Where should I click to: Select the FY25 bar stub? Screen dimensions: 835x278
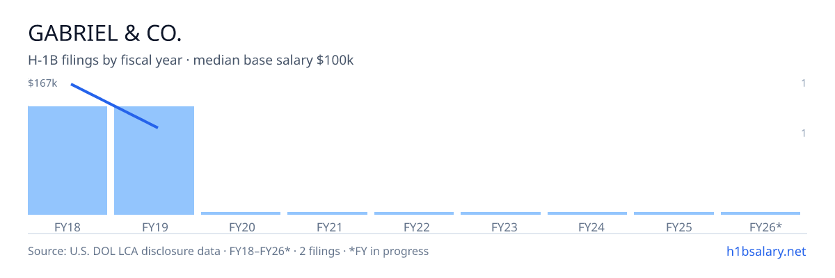(674, 213)
